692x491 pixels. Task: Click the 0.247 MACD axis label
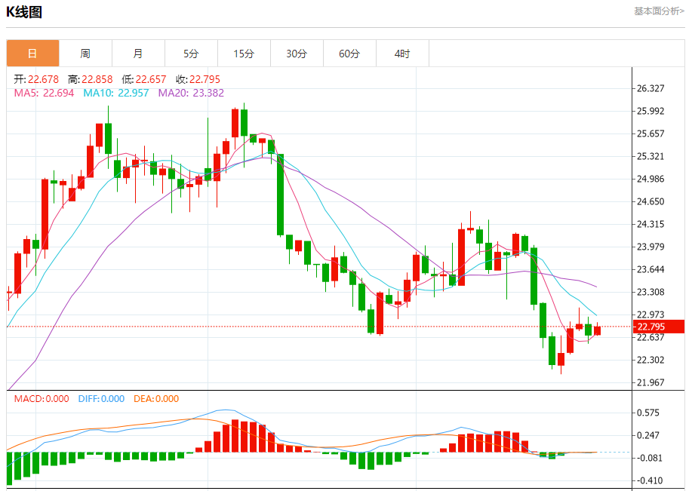(x=648, y=435)
